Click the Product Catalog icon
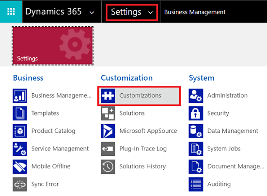267x196 pixels. point(20,131)
